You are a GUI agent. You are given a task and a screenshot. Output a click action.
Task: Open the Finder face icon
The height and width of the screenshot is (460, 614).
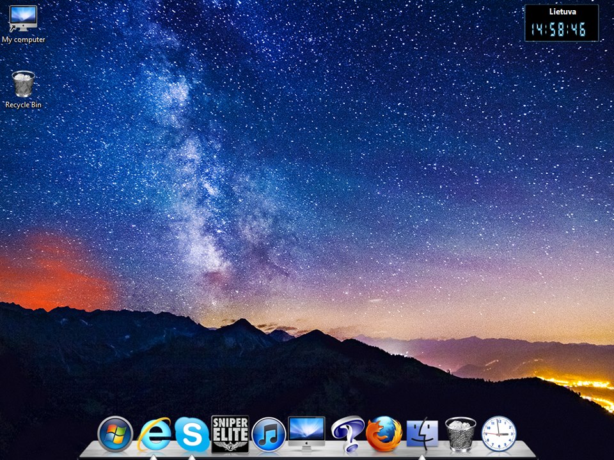422,434
